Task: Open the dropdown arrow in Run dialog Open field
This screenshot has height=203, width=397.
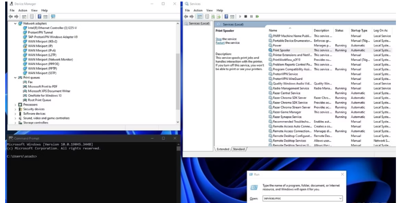Action: (x=340, y=198)
